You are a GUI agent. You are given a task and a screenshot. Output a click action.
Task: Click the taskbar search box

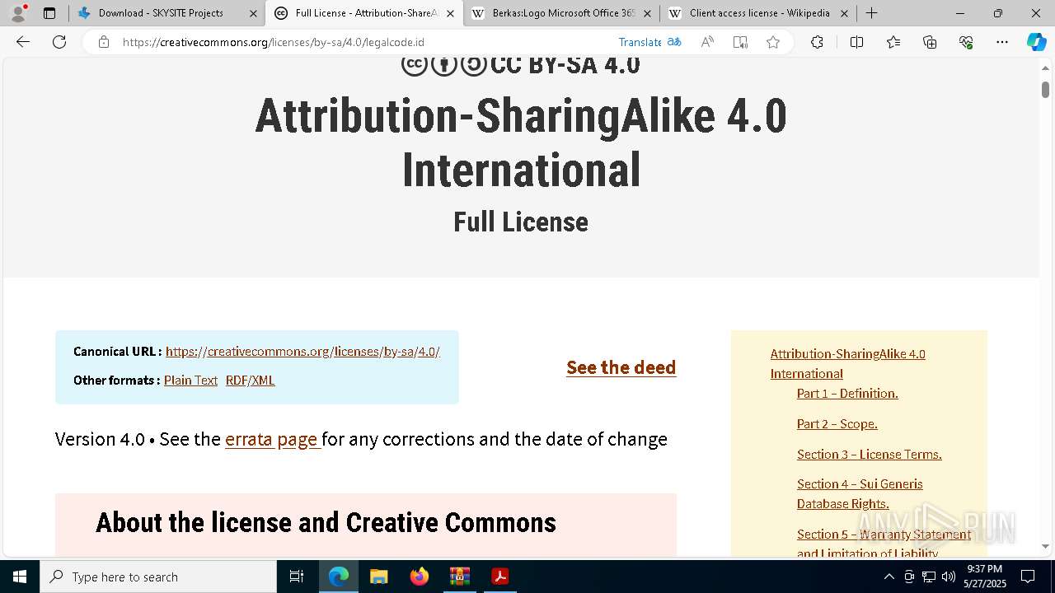pyautogui.click(x=158, y=577)
